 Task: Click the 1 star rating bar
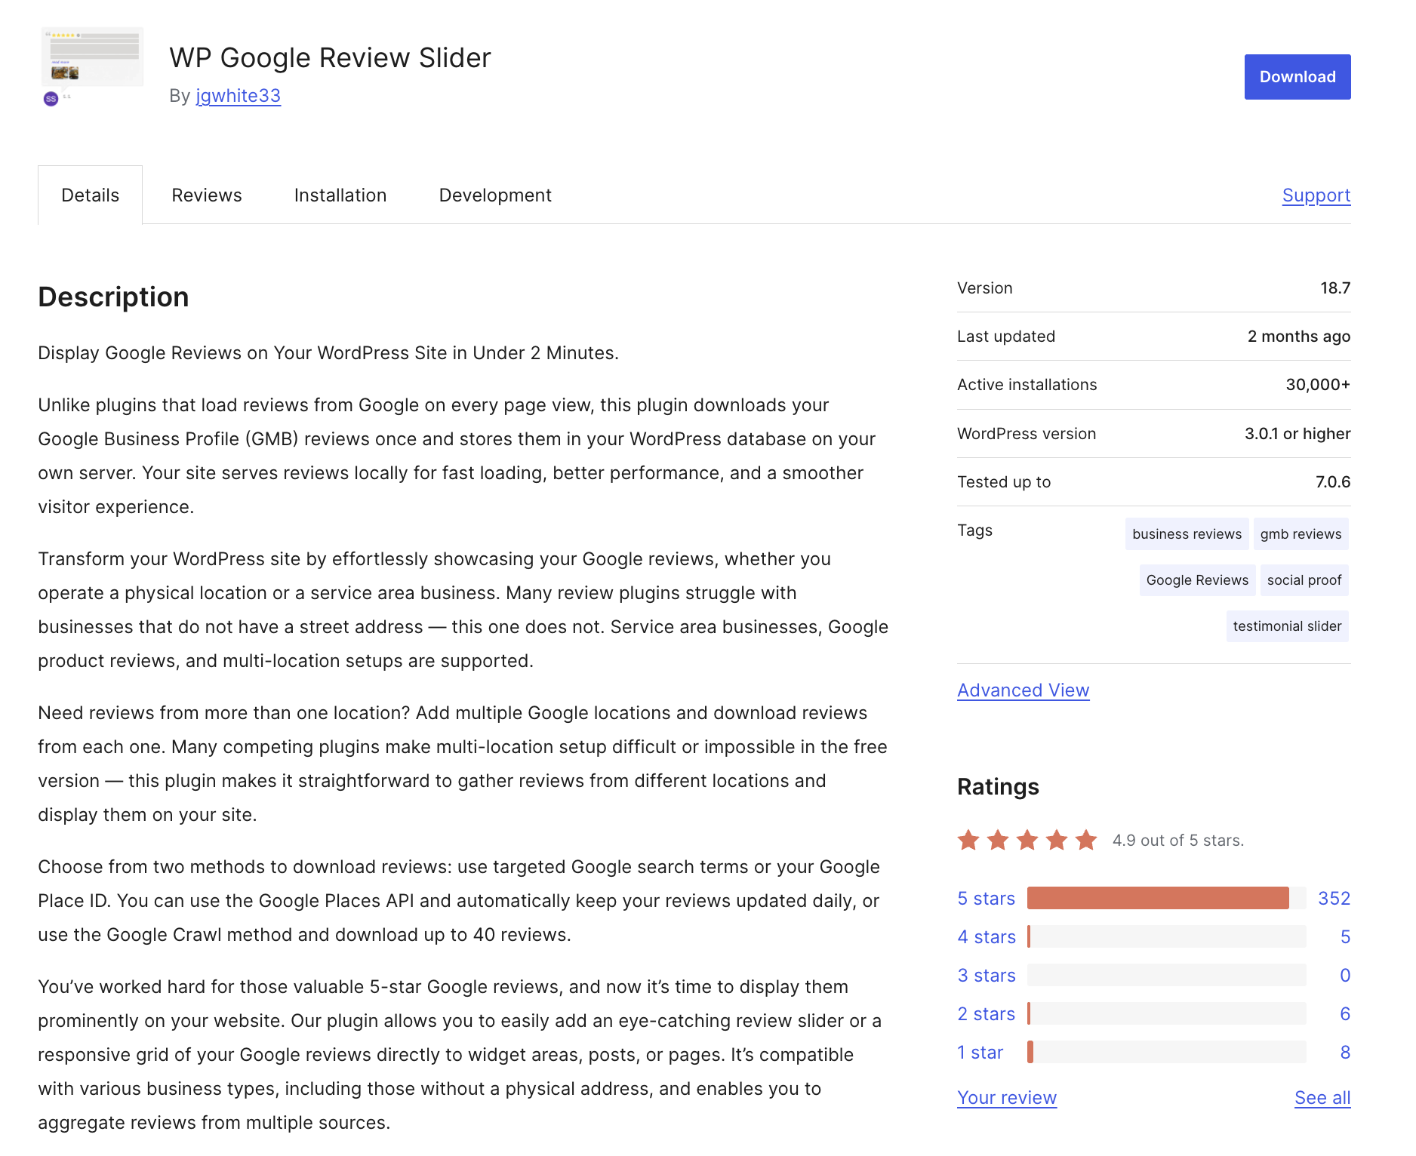(1166, 1052)
